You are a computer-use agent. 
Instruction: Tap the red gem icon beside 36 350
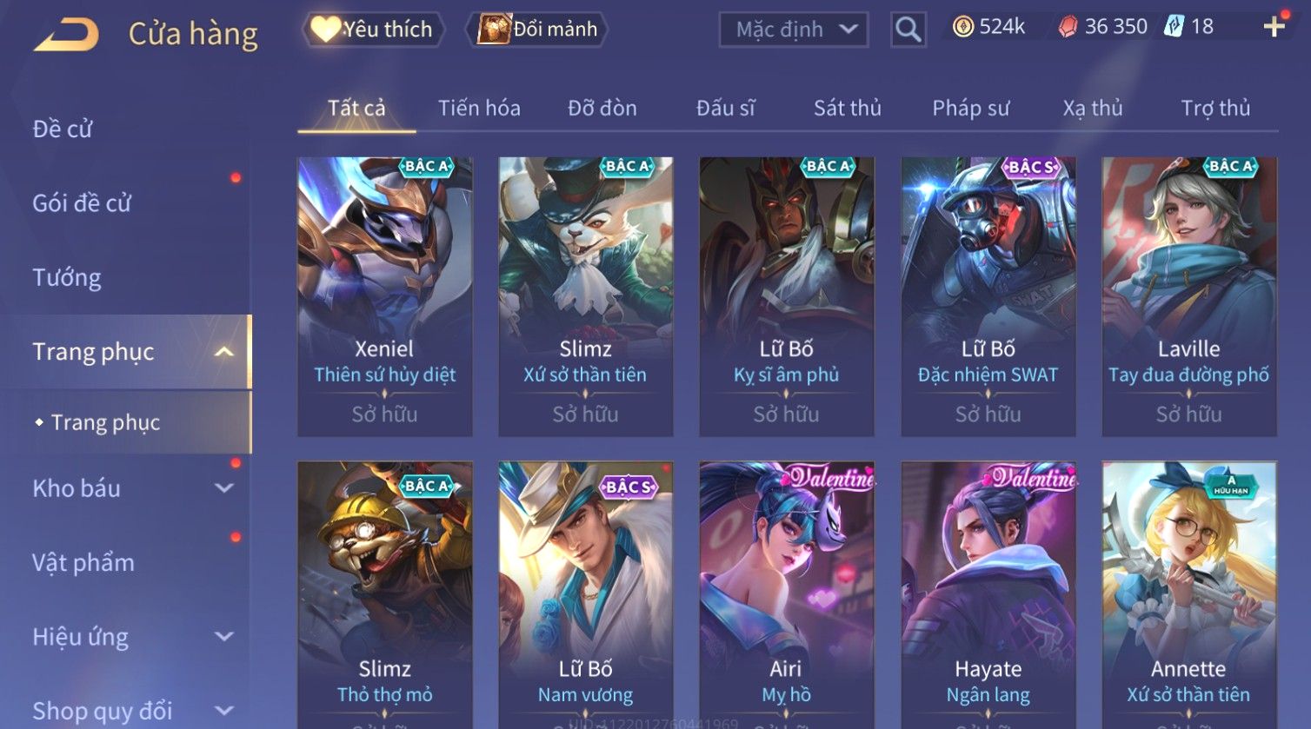coord(1068,27)
